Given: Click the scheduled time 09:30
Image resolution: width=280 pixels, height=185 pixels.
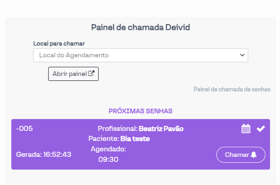Looking at the screenshot, I should 108,159.
